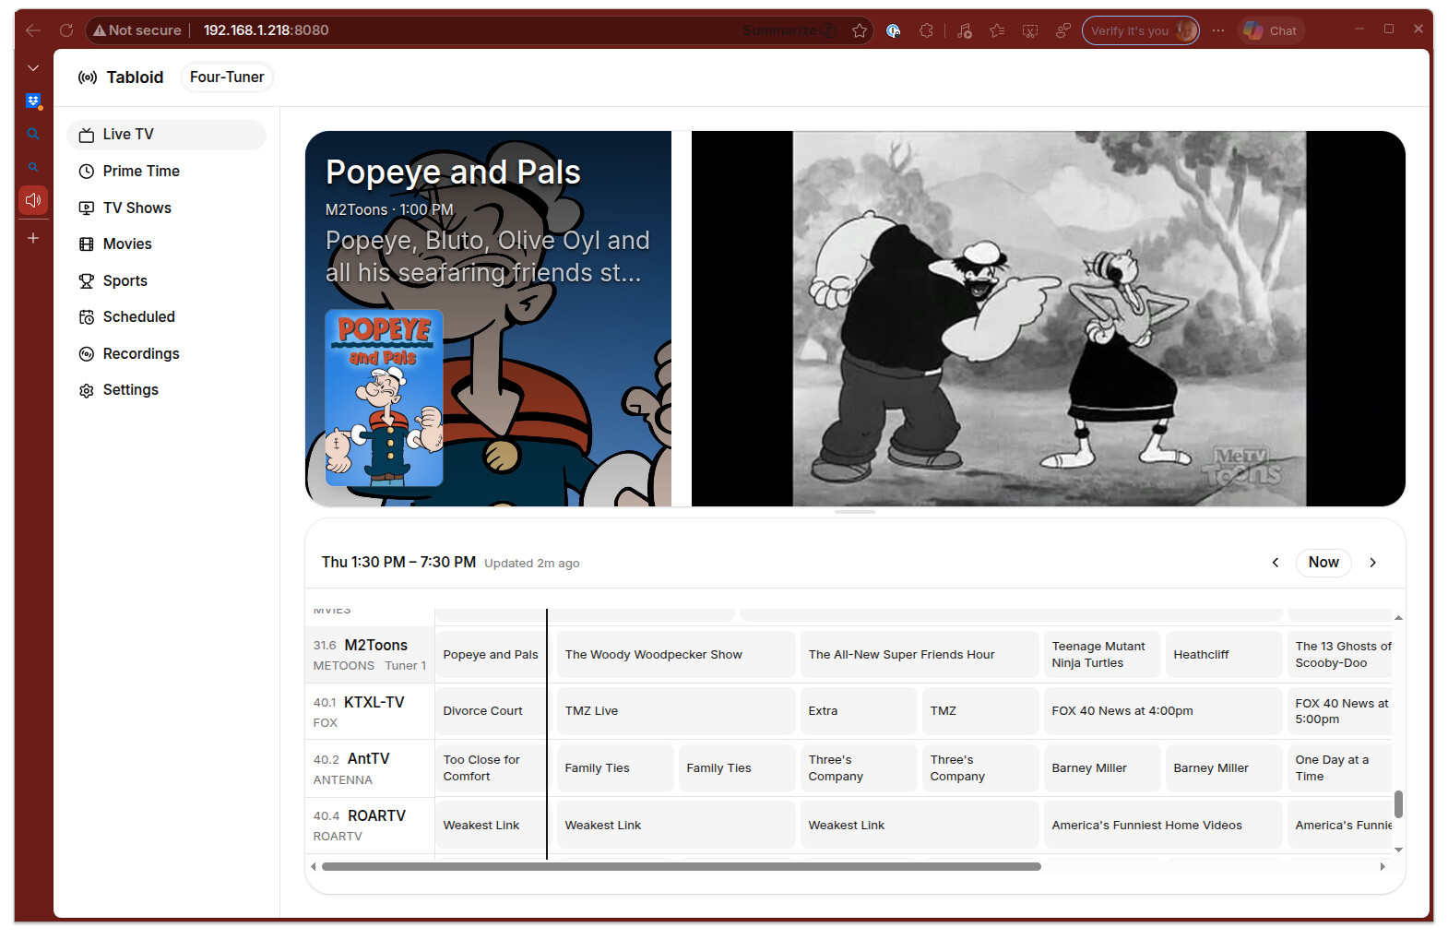This screenshot has height=951, width=1448.
Task: Select the Four-Tuner device chip
Action: 227,77
